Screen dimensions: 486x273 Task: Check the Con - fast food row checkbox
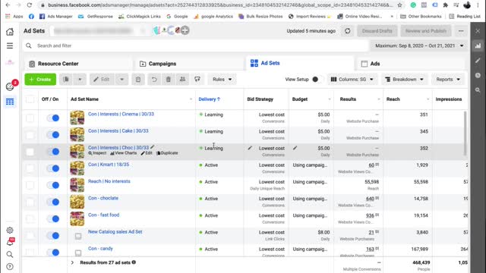click(30, 219)
